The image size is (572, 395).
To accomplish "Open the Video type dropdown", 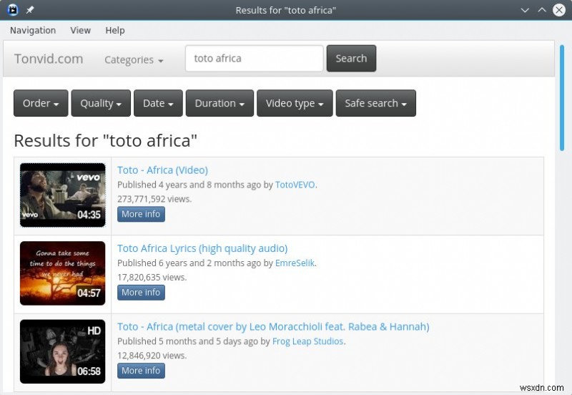I will (x=295, y=103).
